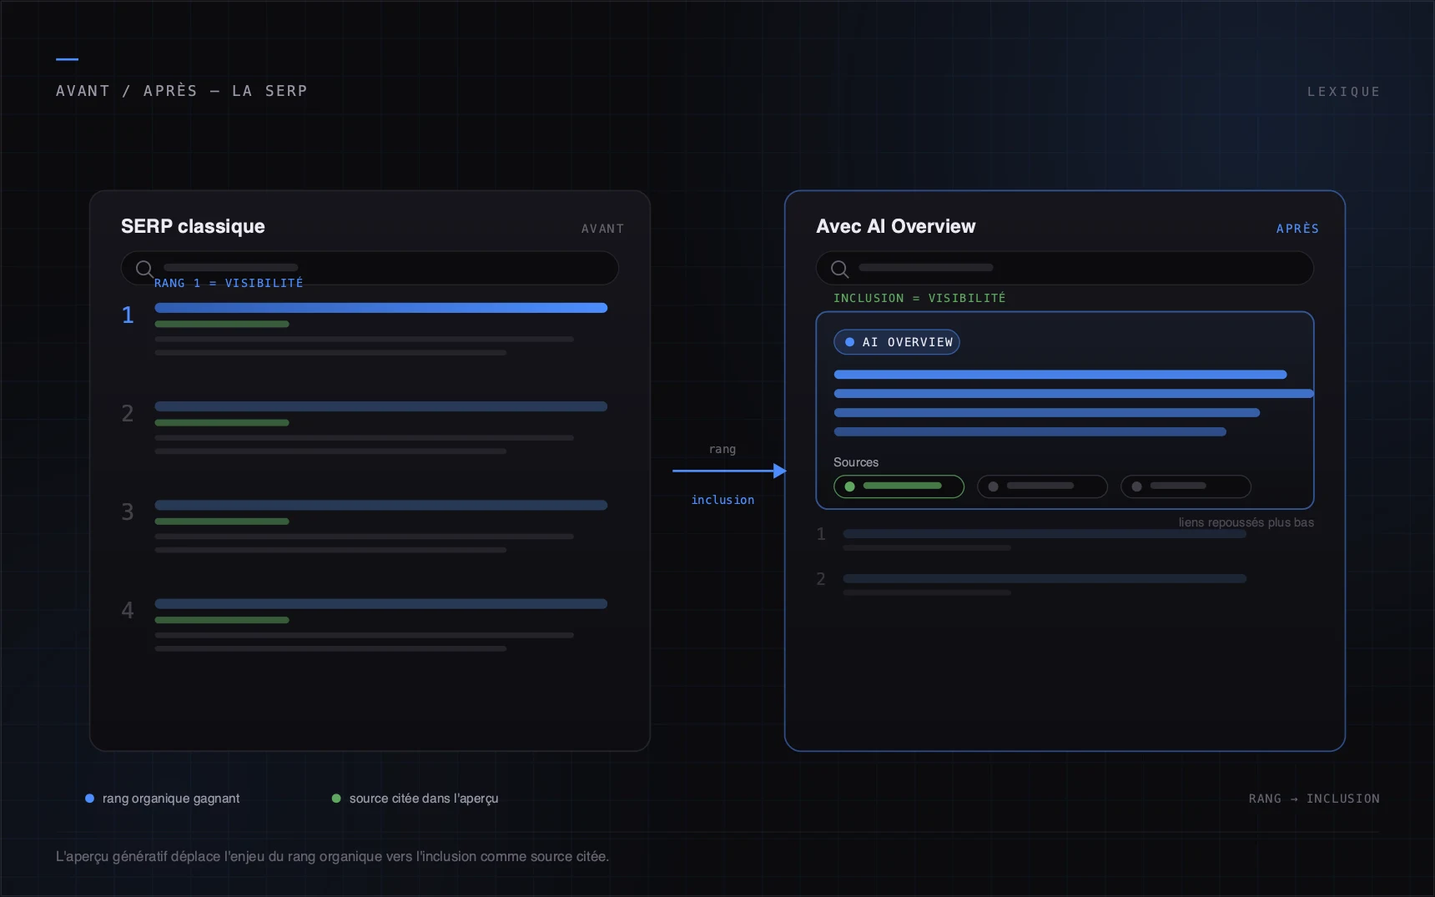Viewport: 1435px width, 897px height.
Task: Click the Sources label
Action: coord(856,462)
